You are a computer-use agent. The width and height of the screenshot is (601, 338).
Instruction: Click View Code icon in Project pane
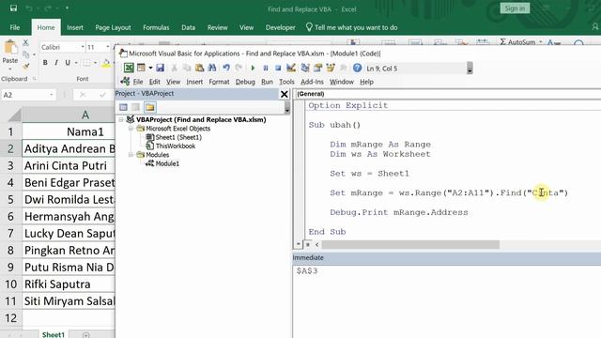[x=123, y=107]
